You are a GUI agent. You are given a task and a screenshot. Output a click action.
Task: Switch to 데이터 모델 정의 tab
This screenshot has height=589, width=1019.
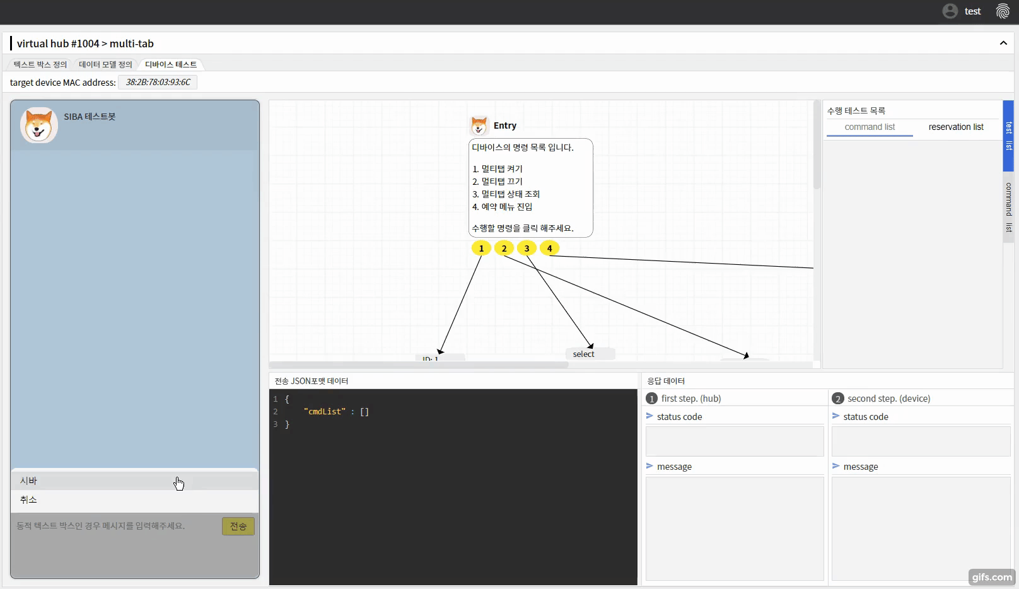click(105, 64)
